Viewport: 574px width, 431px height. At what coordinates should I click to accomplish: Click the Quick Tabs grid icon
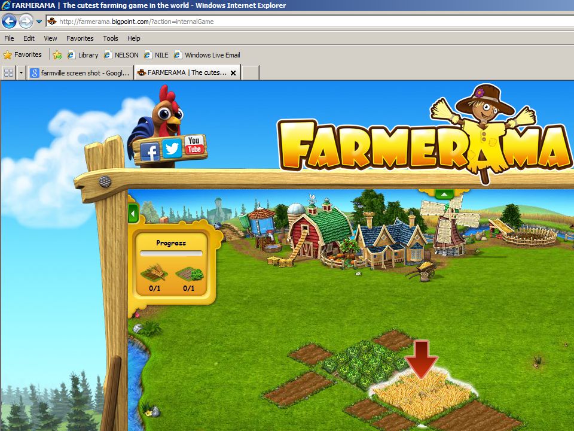[8, 72]
